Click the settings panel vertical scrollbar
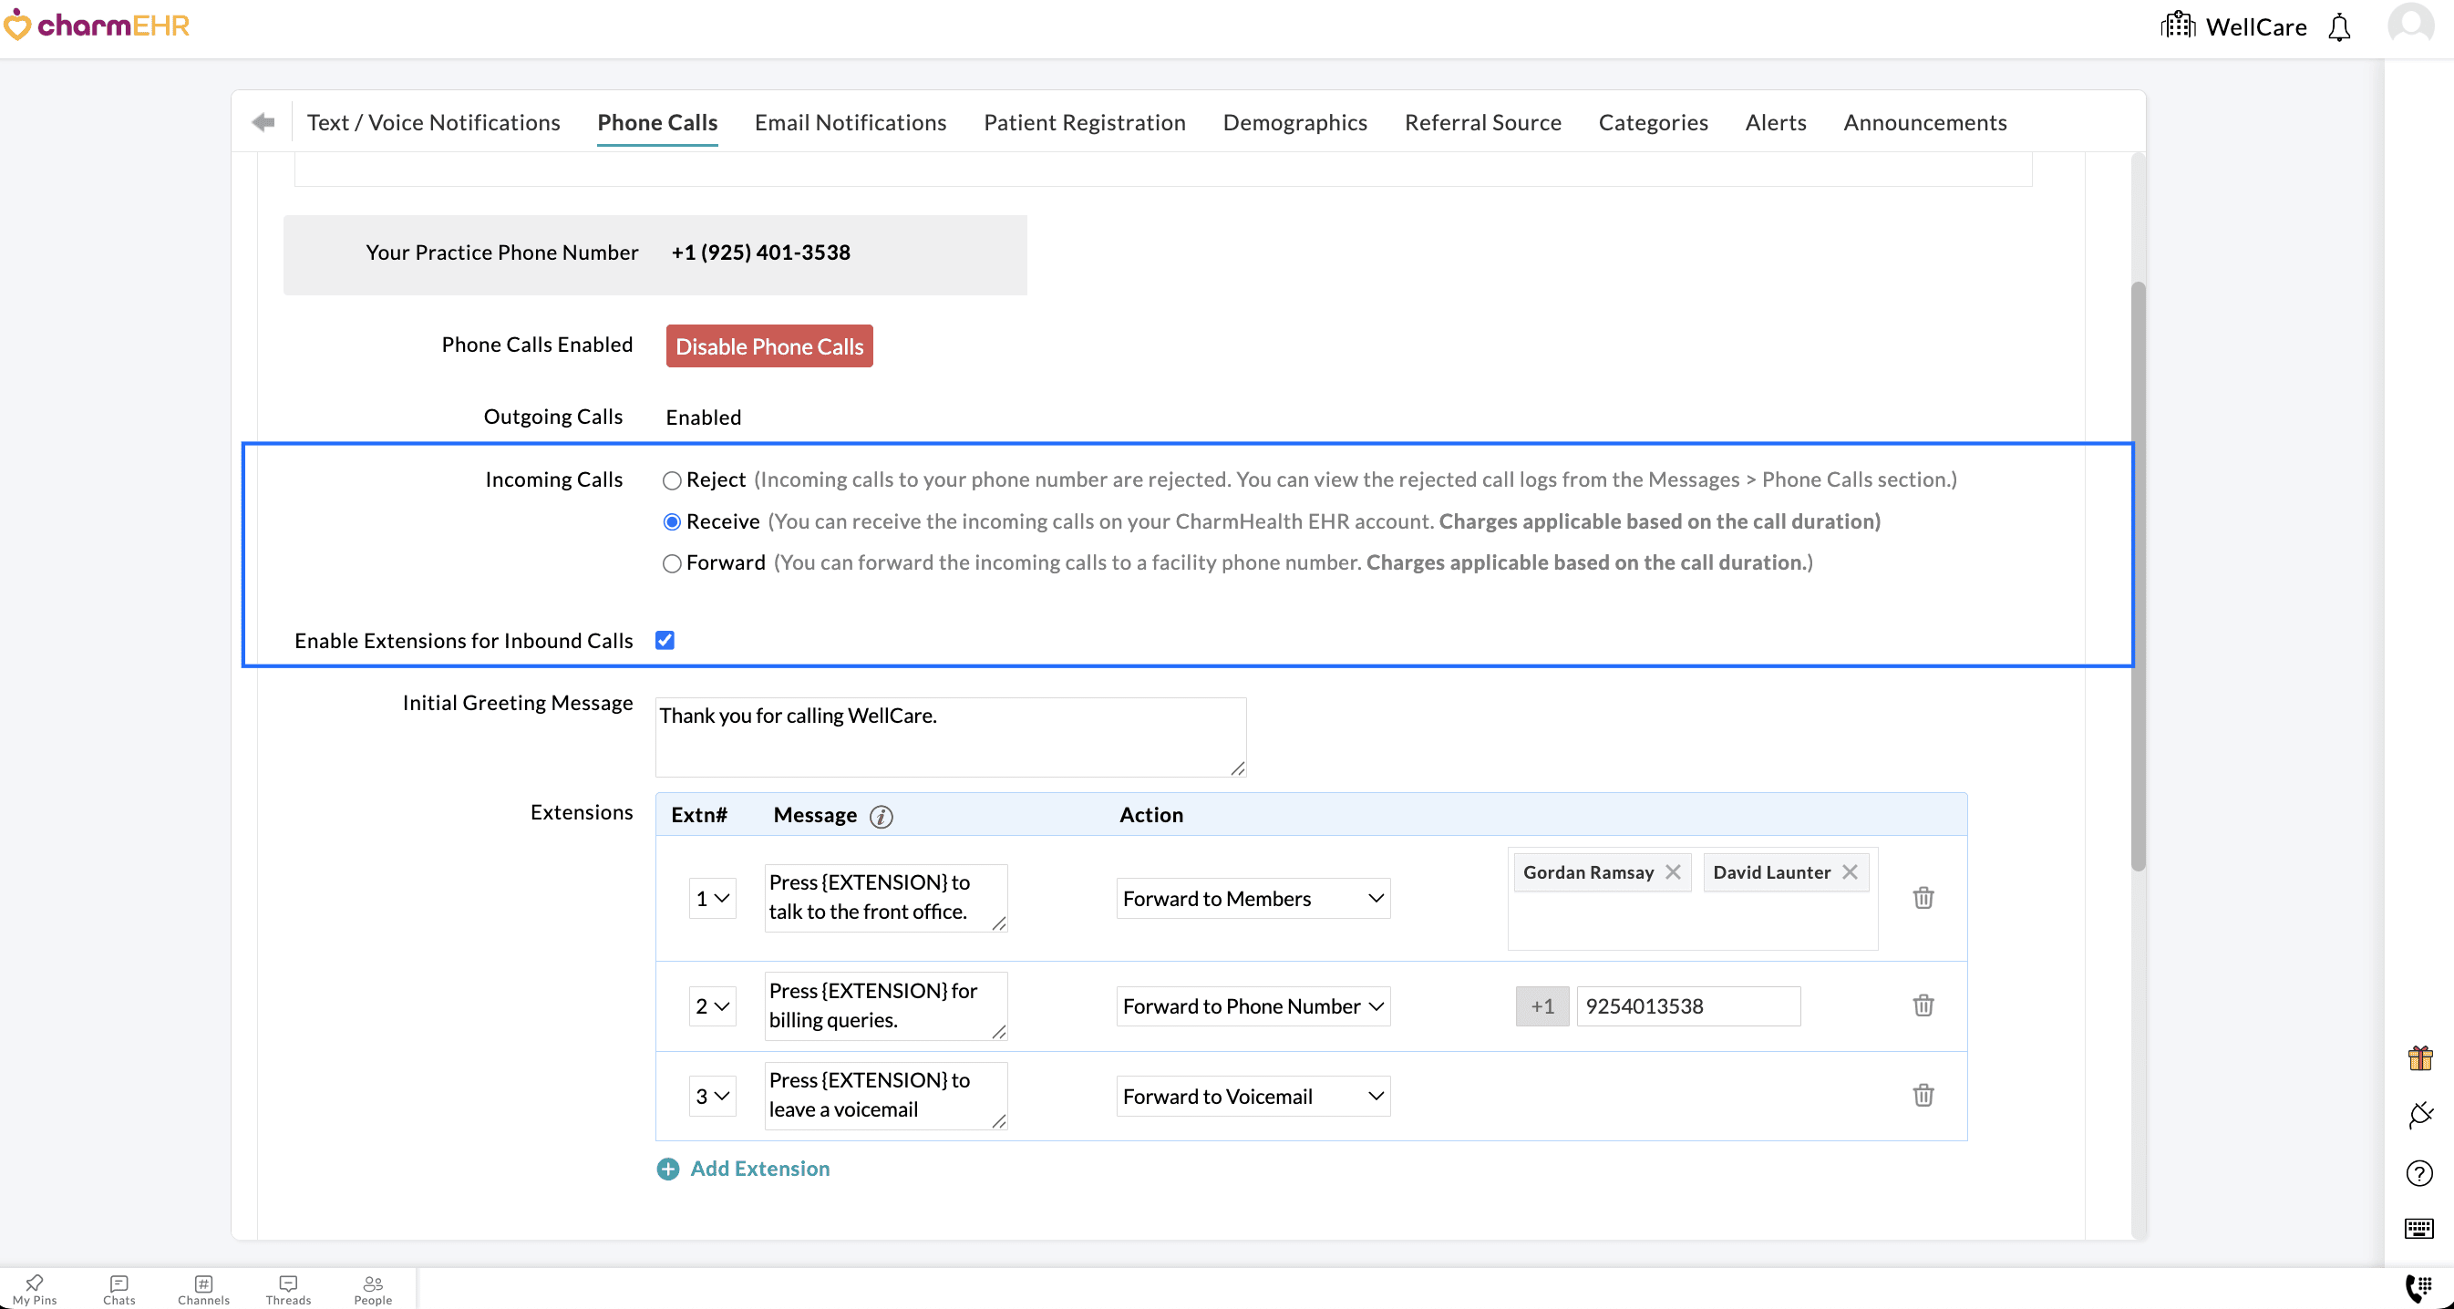The height and width of the screenshot is (1309, 2454). [2139, 575]
